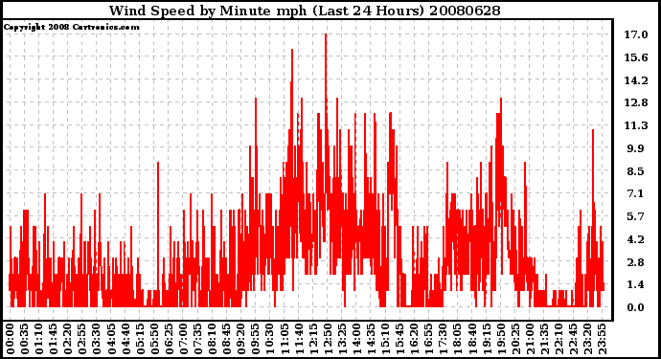Click the 05:15 time axis label
This screenshot has height=359, width=661.
click(140, 340)
